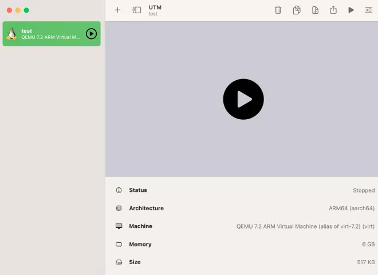The height and width of the screenshot is (275, 378).
Task: Click the Linux penguin icon of test VM
Action: coord(11,34)
